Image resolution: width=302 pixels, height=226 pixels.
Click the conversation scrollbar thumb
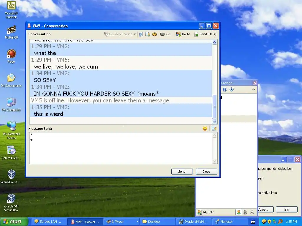215,107
